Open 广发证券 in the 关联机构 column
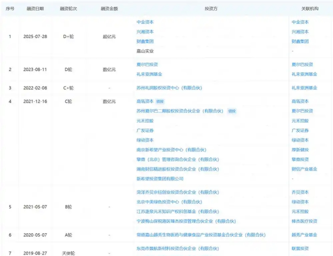The width and height of the screenshot is (333, 256). point(300,130)
